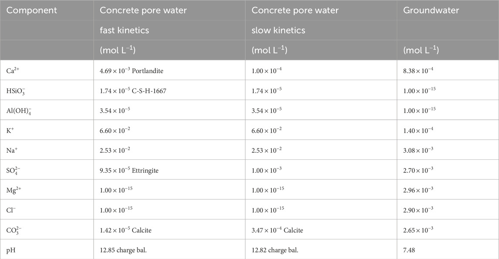
Task: Select the Groundwater column header
Action: pyautogui.click(x=431, y=10)
